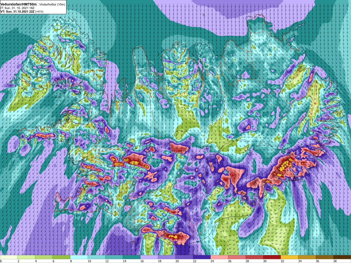Click the 'VT: Sun. 31.10.2021 22Z' line
This screenshot has width=351, height=263.
coord(18,12)
